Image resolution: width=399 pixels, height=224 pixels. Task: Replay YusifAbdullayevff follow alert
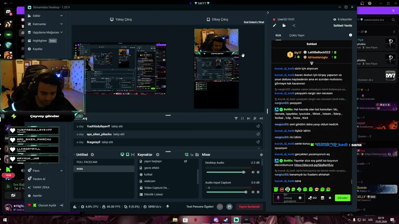pos(258,126)
